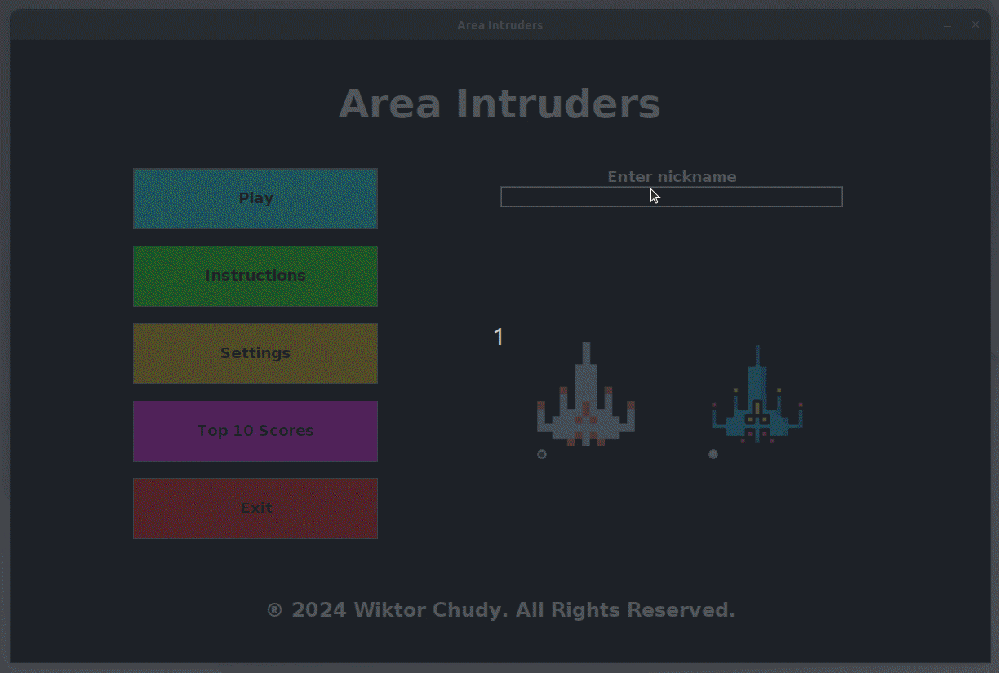Open the Instructions screen
Screen dimensions: 999x673
pos(255,276)
